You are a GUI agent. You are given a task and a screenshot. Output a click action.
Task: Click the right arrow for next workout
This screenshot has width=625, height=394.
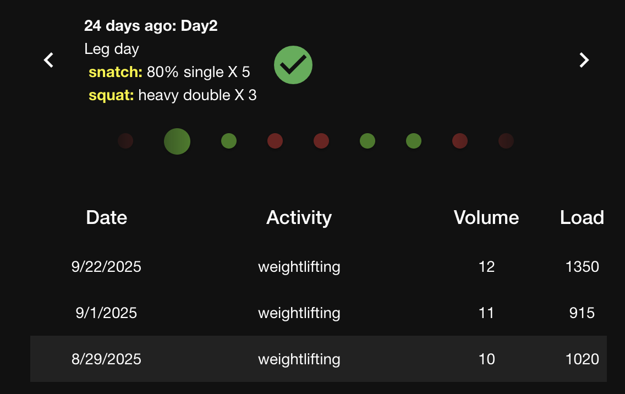coord(584,60)
